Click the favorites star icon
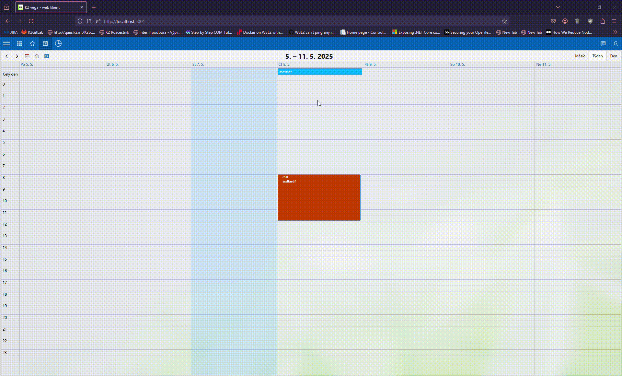 click(x=32, y=43)
